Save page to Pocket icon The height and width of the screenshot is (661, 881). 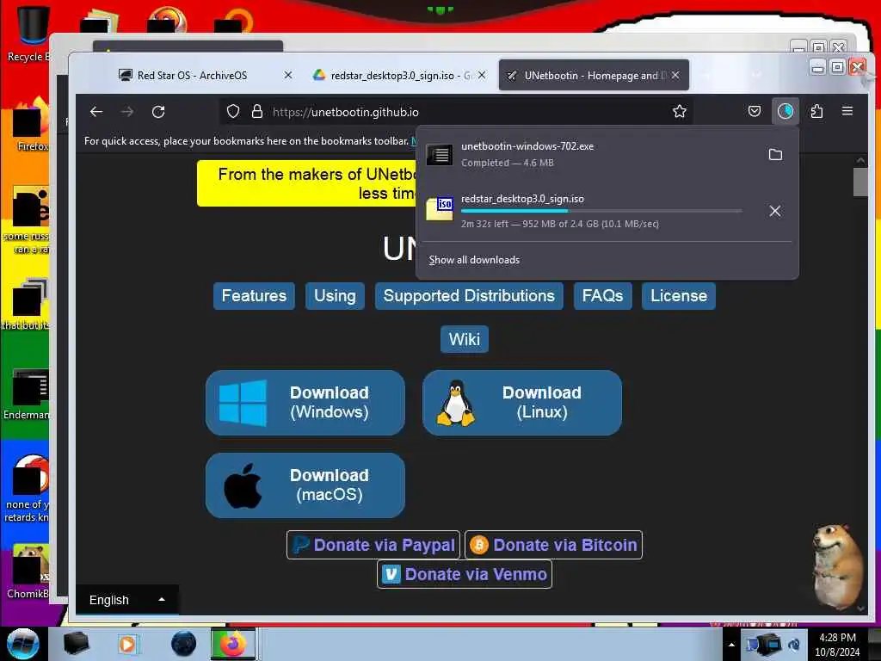(x=755, y=112)
